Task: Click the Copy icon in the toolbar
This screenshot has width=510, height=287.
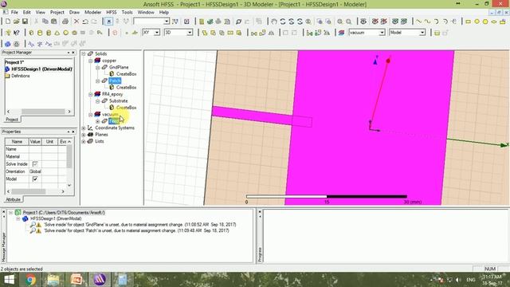Action: (x=45, y=22)
